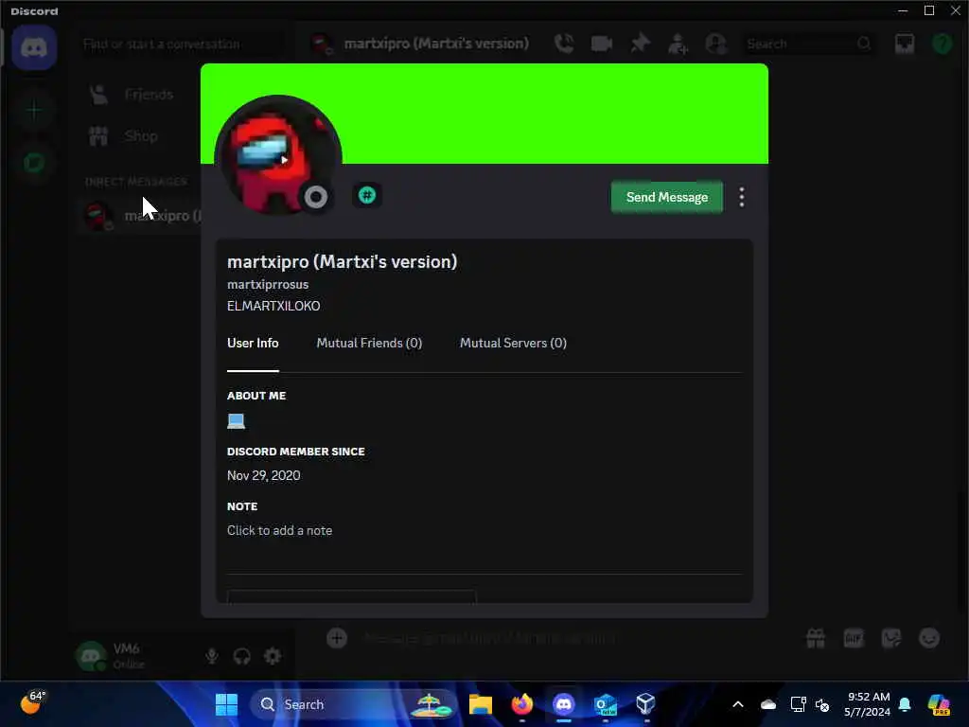Open File Explorer from the taskbar

[x=480, y=704]
